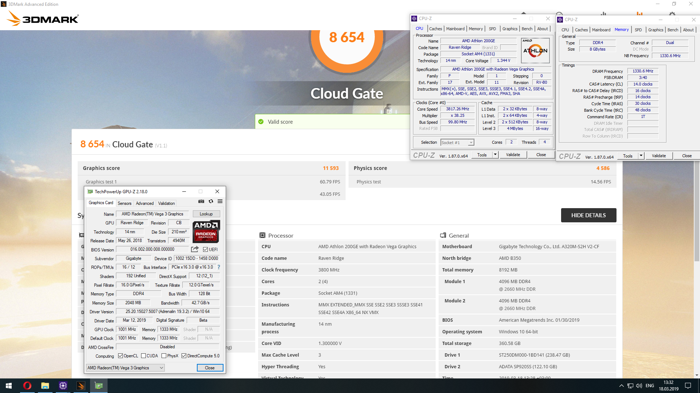Screen dimensions: 700x393
Task: Click the volume speaker icon in tray
Action: coord(639,386)
